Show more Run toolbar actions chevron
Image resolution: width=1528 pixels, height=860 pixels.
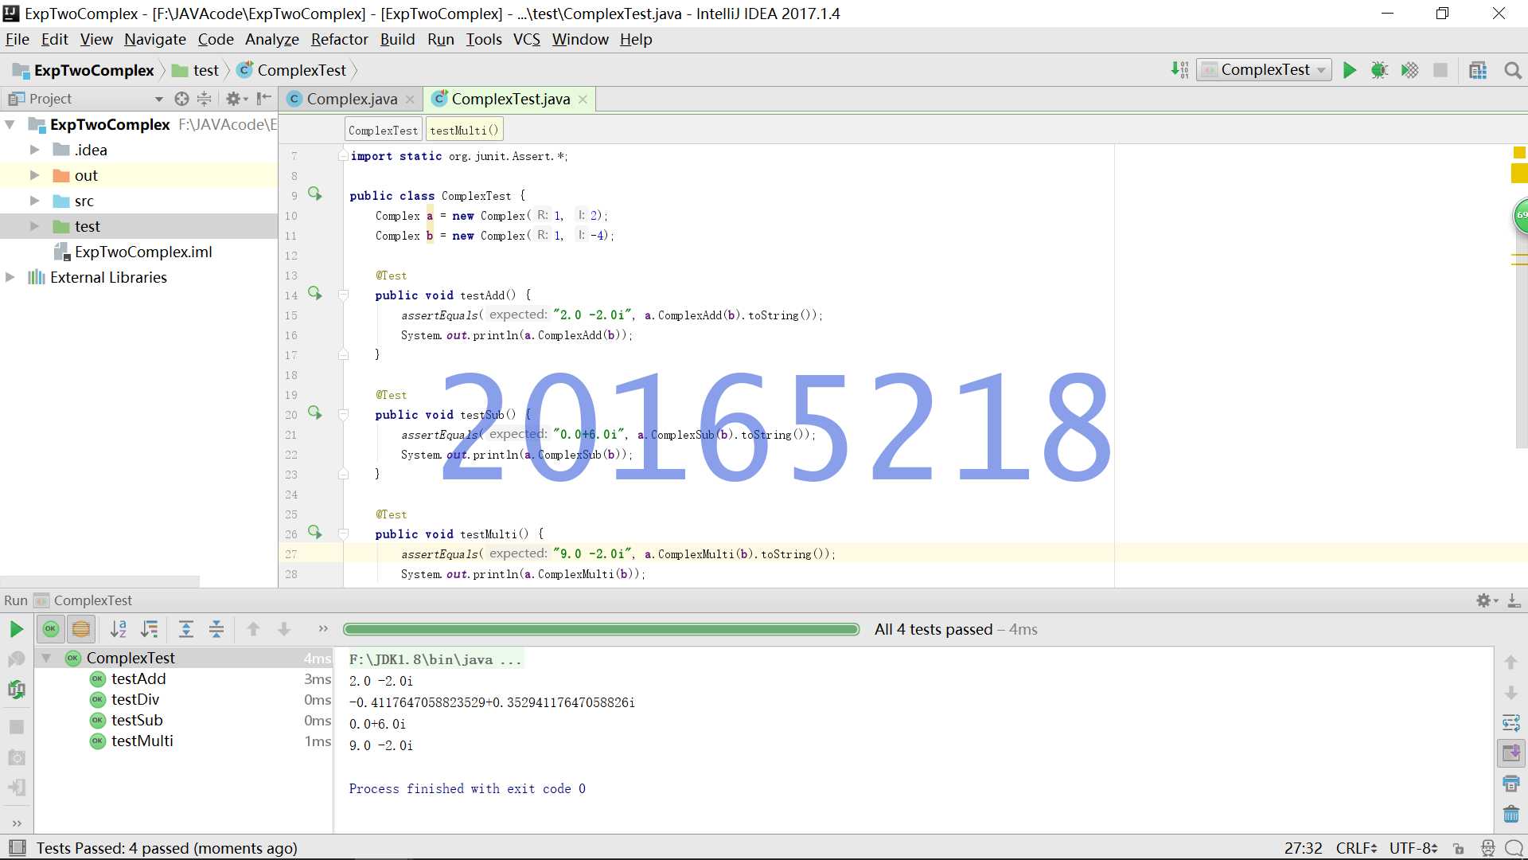point(323,629)
